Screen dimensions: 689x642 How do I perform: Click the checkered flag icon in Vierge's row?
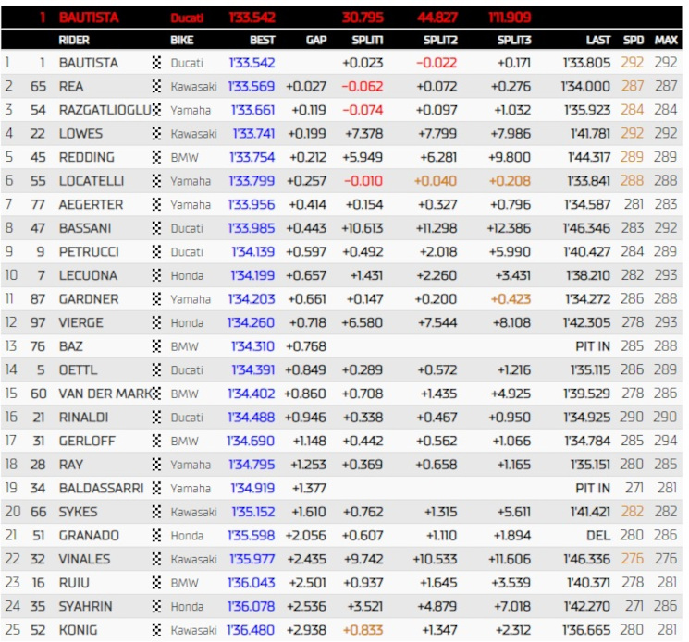(x=156, y=323)
